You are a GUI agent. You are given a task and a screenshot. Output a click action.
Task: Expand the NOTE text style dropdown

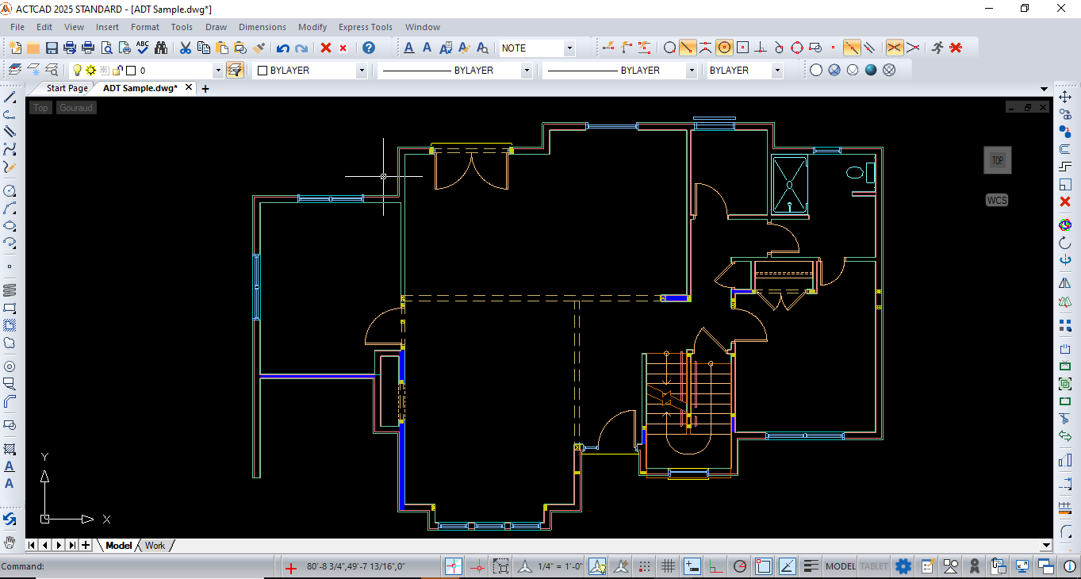[569, 48]
